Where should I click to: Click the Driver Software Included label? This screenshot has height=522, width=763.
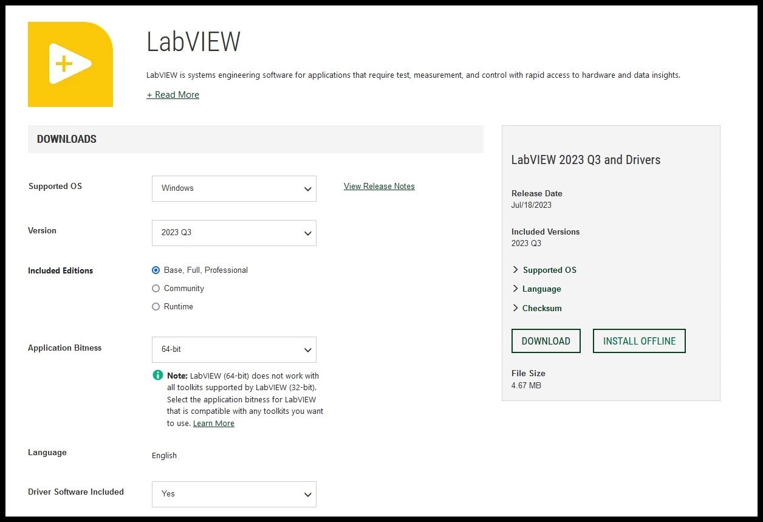click(76, 492)
